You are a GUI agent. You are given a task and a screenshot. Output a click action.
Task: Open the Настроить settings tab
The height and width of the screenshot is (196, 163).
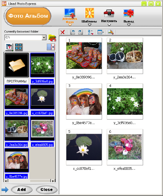pyautogui.click(x=109, y=17)
